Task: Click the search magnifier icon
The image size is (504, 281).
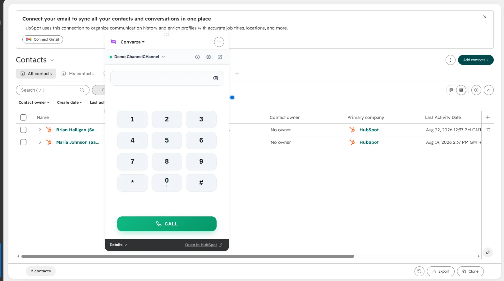Action: (82, 90)
